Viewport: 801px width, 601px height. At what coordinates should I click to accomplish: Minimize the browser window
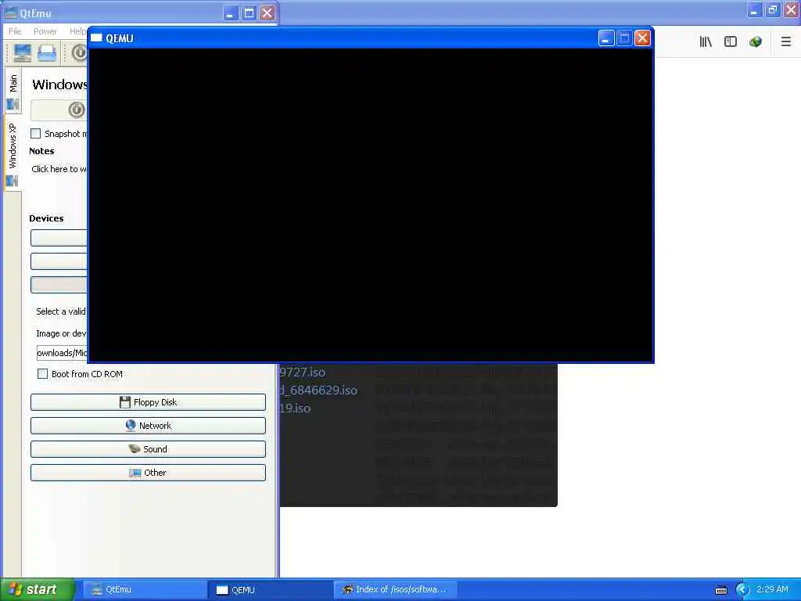[755, 9]
